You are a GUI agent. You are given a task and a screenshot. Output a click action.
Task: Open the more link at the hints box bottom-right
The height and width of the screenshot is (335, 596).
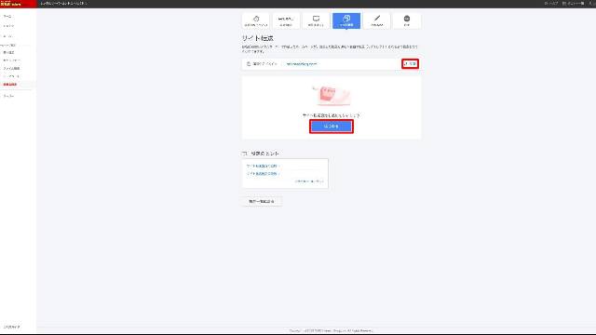point(309,181)
